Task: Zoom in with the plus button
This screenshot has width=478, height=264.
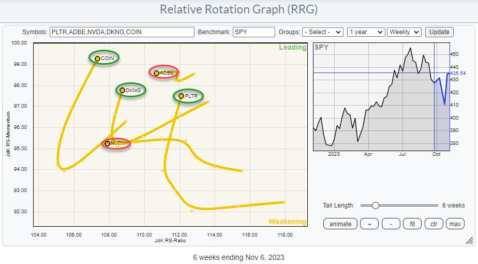Action: click(369, 224)
